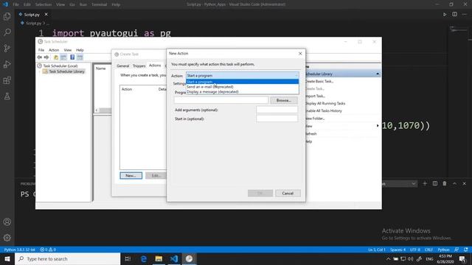472x265 pixels.
Task: Open Task Scheduler File menu
Action: tap(41, 50)
